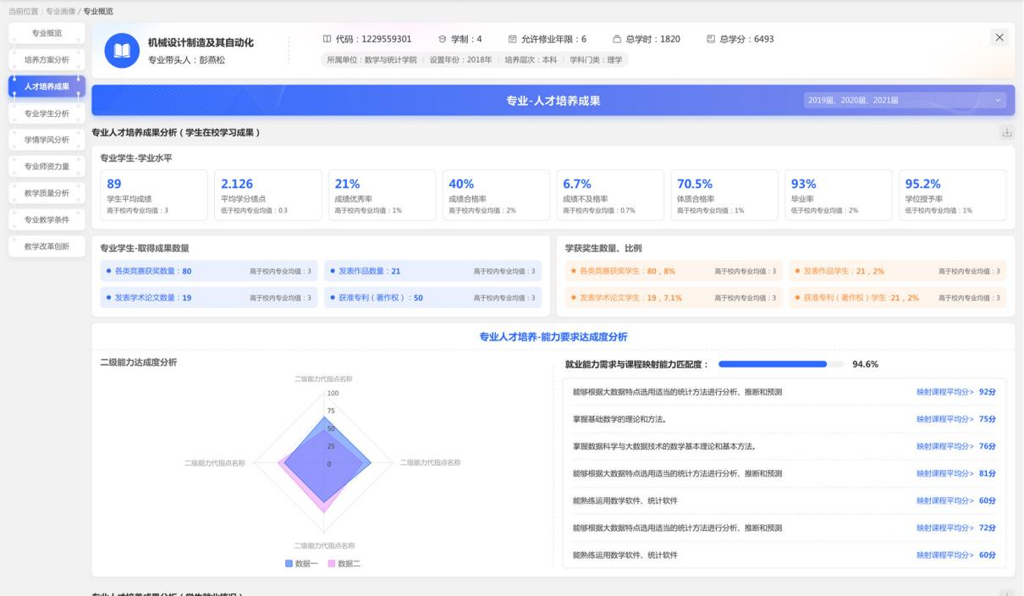This screenshot has width=1024, height=596.
Task: Open the 映射课程平均分 76分 link
Action: pos(955,446)
